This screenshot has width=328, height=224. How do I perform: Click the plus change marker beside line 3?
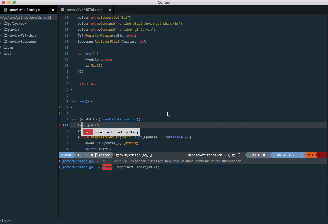tap(60, 107)
